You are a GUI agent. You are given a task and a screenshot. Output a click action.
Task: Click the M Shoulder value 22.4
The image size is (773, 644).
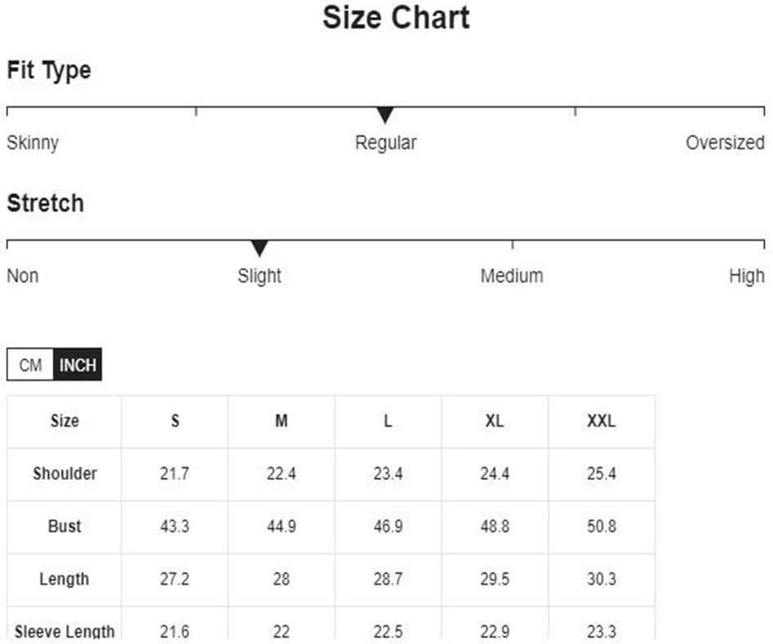click(282, 474)
